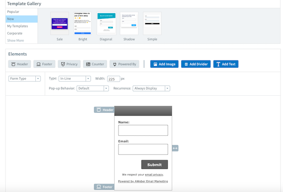Click the Footer element button
This screenshot has height=192, width=283.
pyautogui.click(x=45, y=64)
